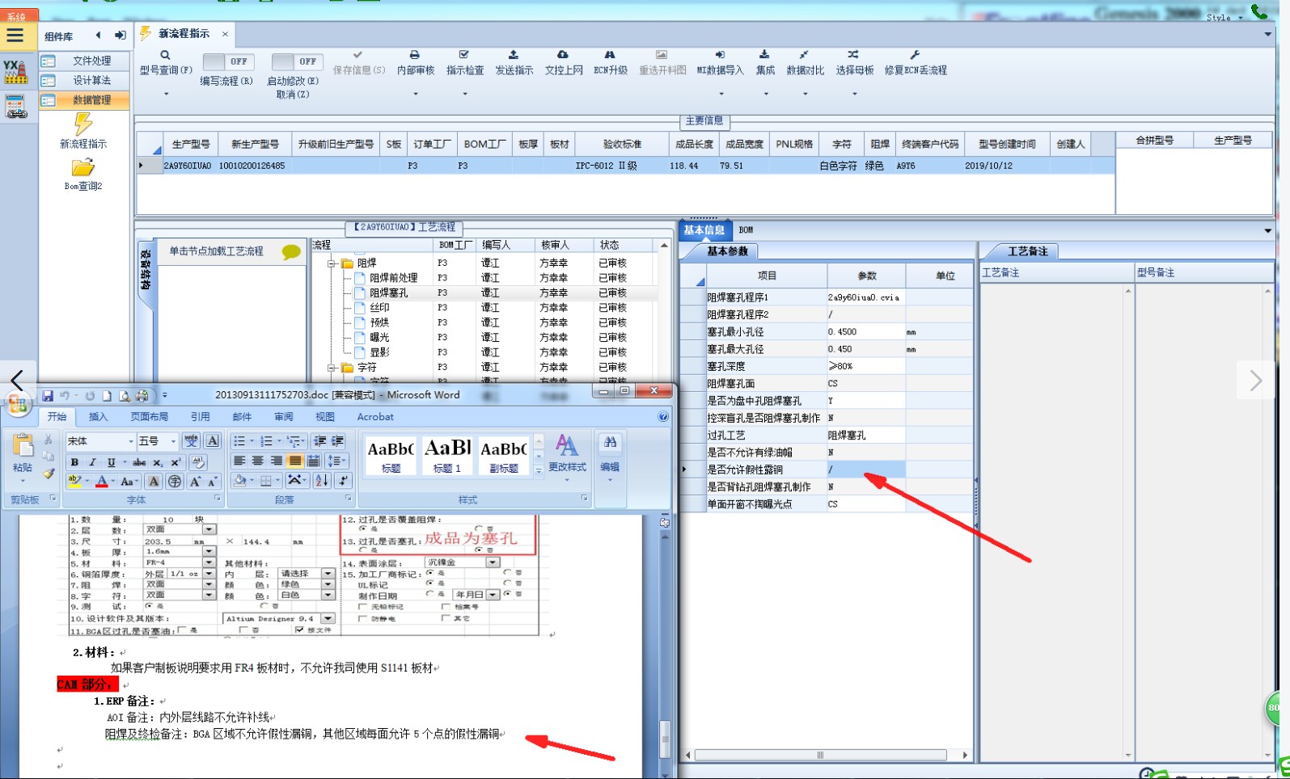
Task: Click the ECN升级 icon
Action: 610,55
